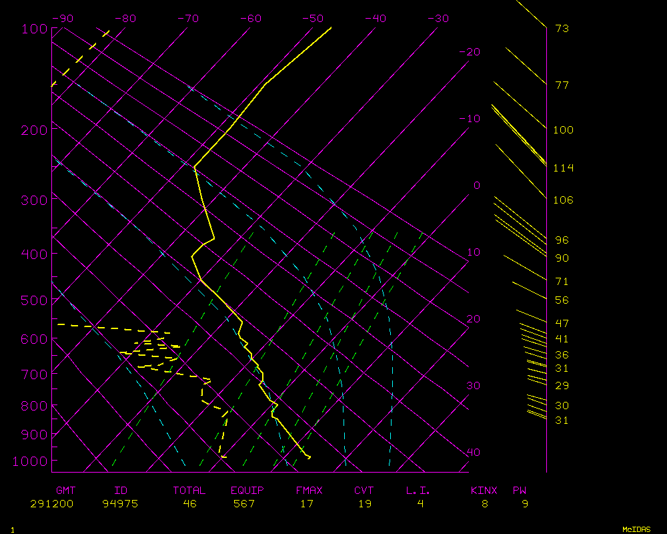Select the 500 pressure level label
This screenshot has height=534, width=667.
pos(34,300)
